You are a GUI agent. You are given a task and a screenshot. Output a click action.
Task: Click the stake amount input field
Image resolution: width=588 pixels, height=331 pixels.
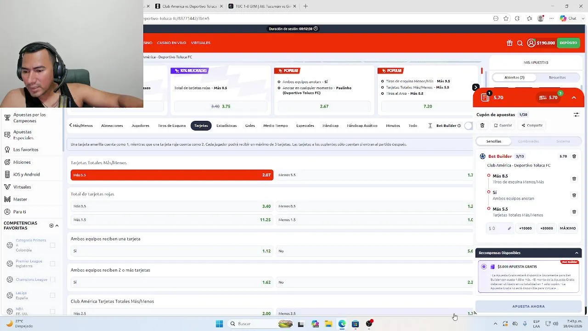pyautogui.click(x=500, y=228)
